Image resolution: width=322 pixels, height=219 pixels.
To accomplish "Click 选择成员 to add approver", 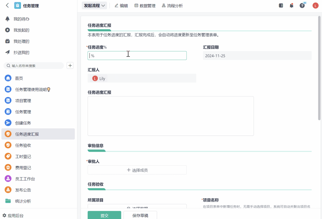I will tap(137, 170).
